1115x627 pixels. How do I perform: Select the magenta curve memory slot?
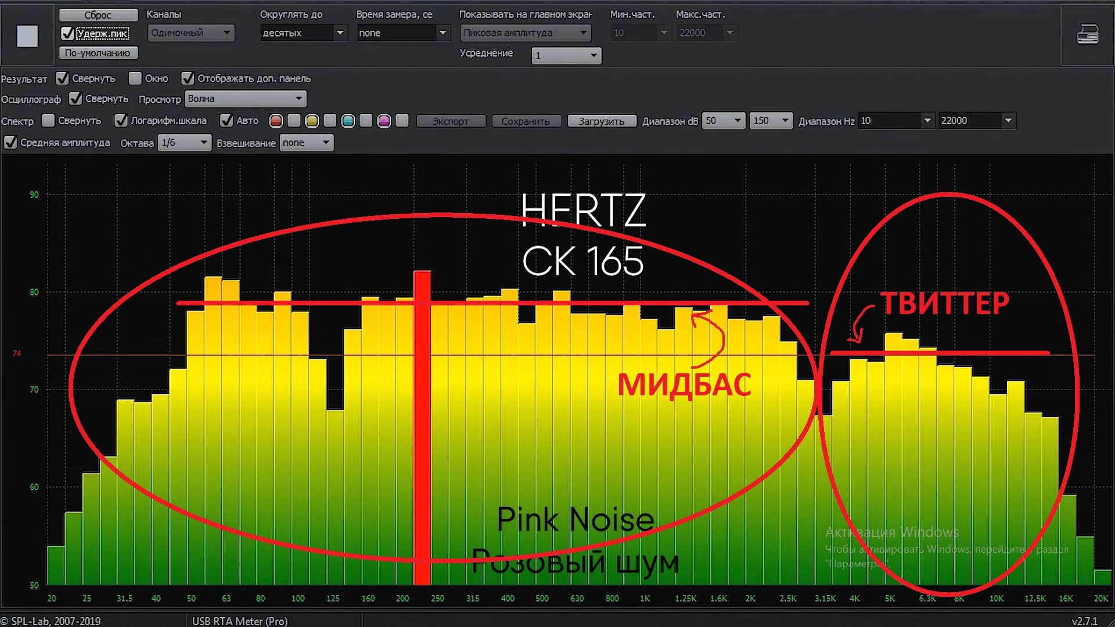[x=384, y=121]
